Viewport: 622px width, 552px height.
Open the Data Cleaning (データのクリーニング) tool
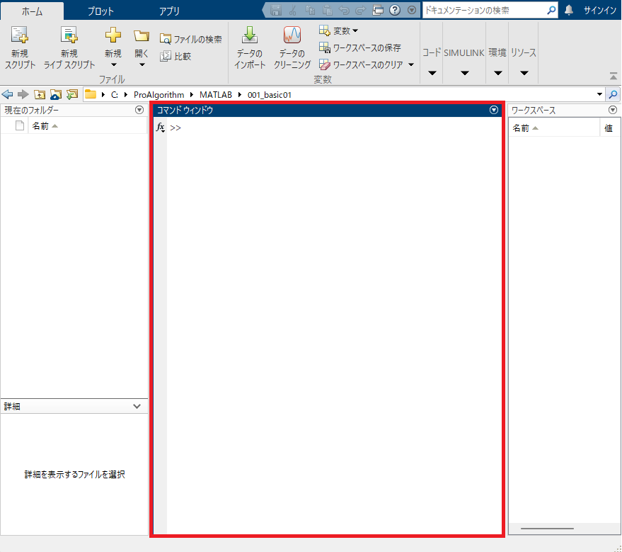click(x=292, y=37)
